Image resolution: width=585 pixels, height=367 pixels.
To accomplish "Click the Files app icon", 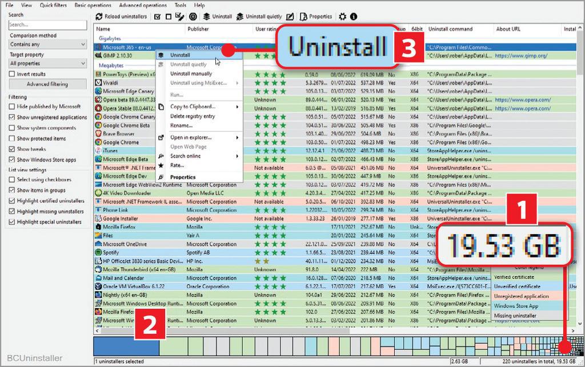I will click(x=98, y=236).
